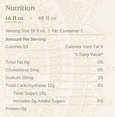Click the % Daily Value* header
The width and height of the screenshot is (115, 117).
89,54
